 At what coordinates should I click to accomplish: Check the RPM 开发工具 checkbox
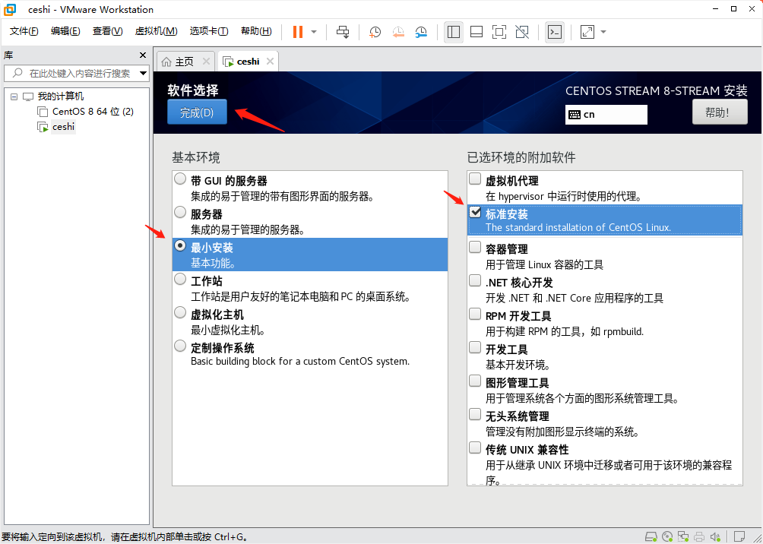point(475,315)
